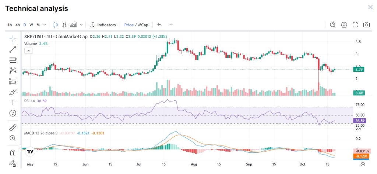
Task: Open the price scale settings gear
Action: (363, 164)
